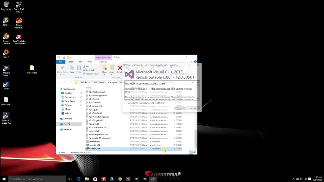This screenshot has width=324, height=182.
Task: Expand the Quick Access Toolbar customize arrow
Action: (x=71, y=57)
